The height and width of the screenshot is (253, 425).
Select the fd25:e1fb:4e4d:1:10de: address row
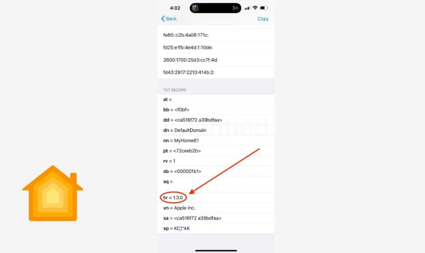216,47
